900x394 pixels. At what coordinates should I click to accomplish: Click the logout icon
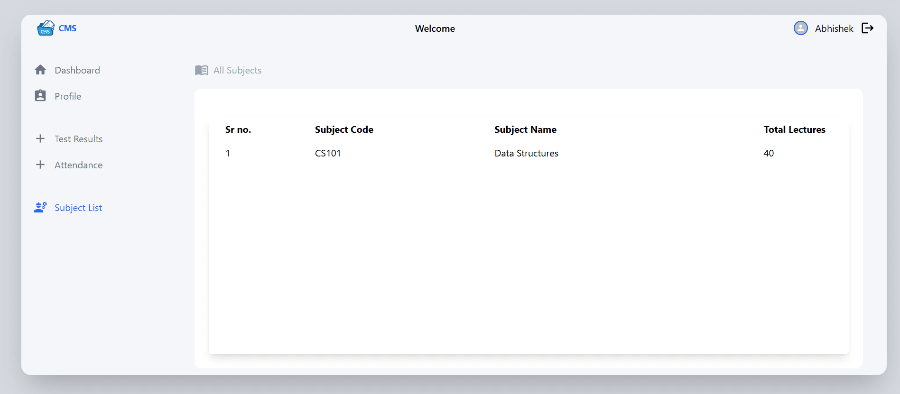(x=868, y=28)
